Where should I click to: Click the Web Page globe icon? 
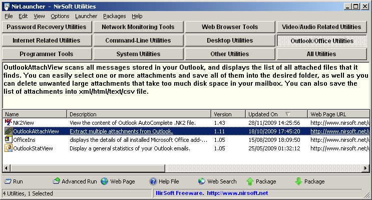click(104, 181)
